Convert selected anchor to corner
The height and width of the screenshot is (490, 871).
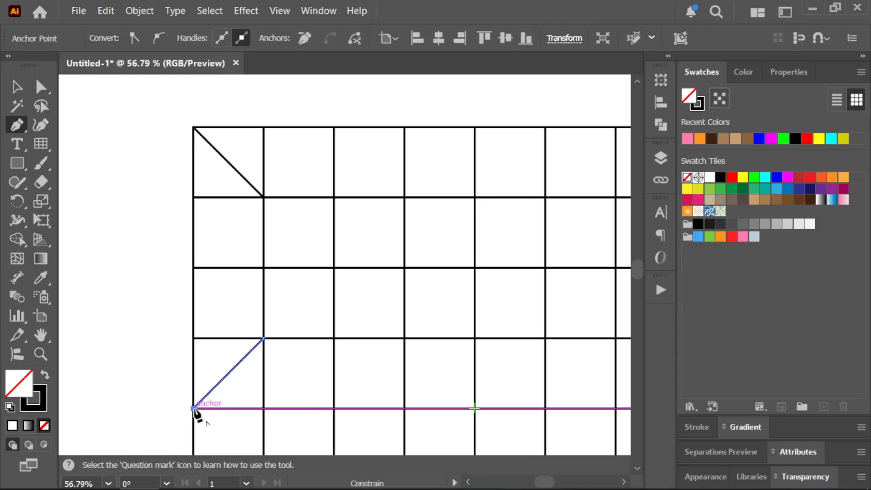point(134,38)
